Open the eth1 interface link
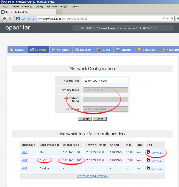Image resolution: width=179 pixels, height=187 pixels. pos(25,160)
